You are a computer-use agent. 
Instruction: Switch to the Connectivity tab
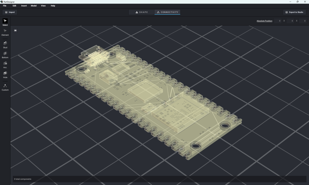tap(167, 12)
